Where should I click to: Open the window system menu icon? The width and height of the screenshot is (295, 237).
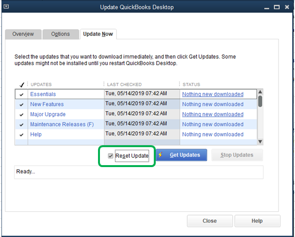[6, 7]
